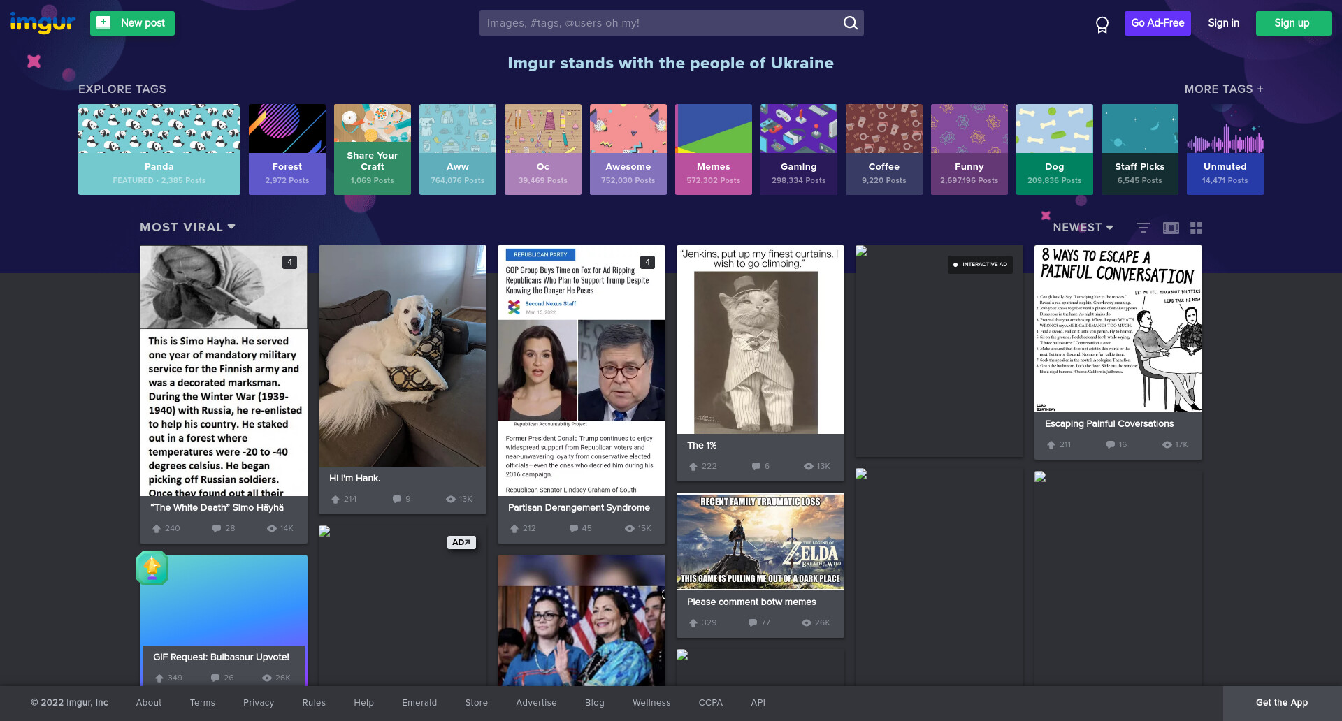Expand the Most Viral dropdown

187,228
